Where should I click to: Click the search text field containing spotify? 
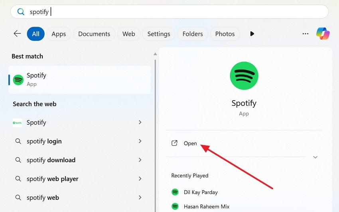coord(169,12)
